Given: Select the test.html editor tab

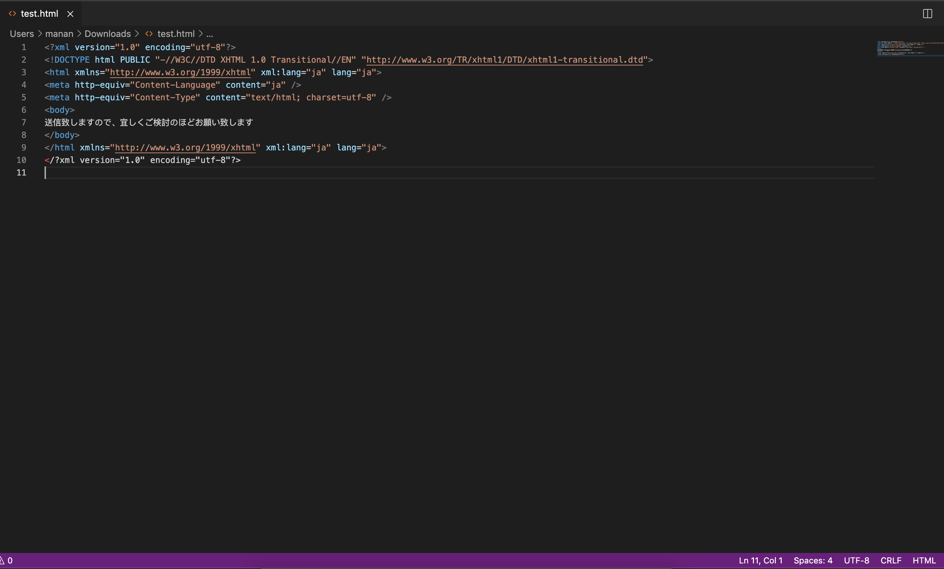Looking at the screenshot, I should click(41, 14).
